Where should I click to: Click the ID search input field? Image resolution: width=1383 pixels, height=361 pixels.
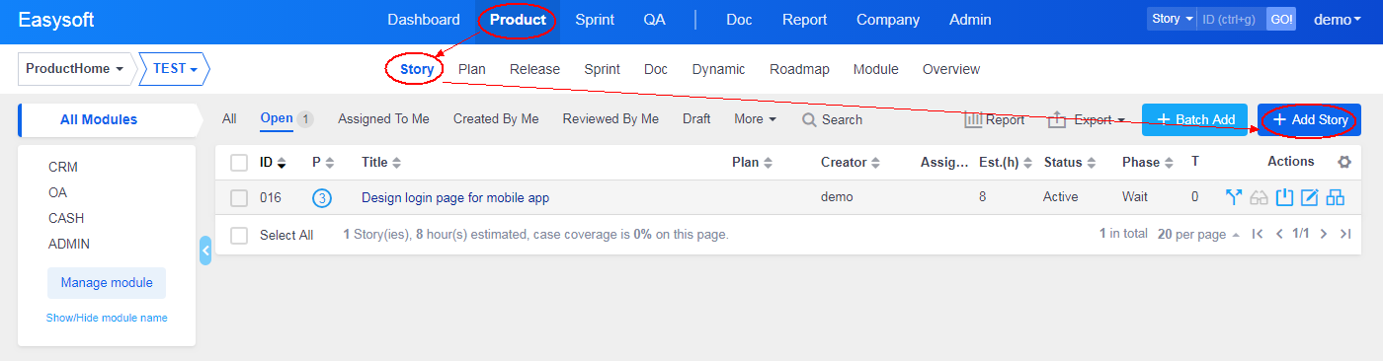[1232, 19]
